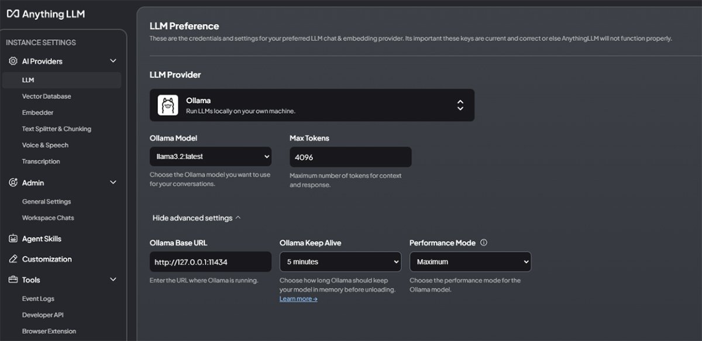702x341 pixels.
Task: Collapse the Admin section chevron
Action: tap(113, 183)
